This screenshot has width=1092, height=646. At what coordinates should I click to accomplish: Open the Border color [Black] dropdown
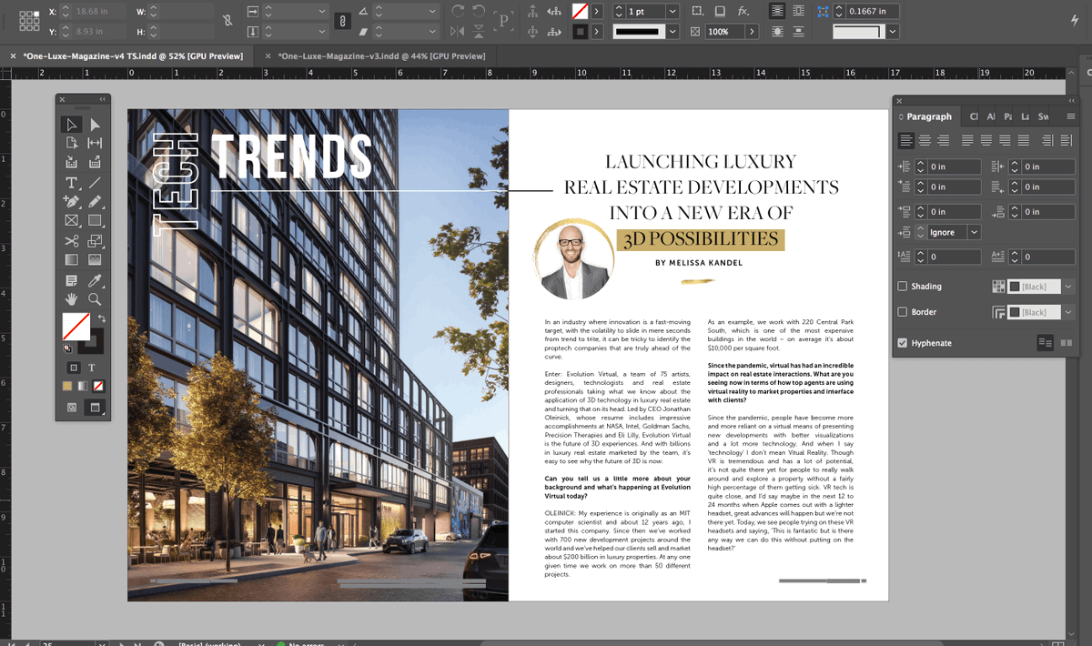1067,312
